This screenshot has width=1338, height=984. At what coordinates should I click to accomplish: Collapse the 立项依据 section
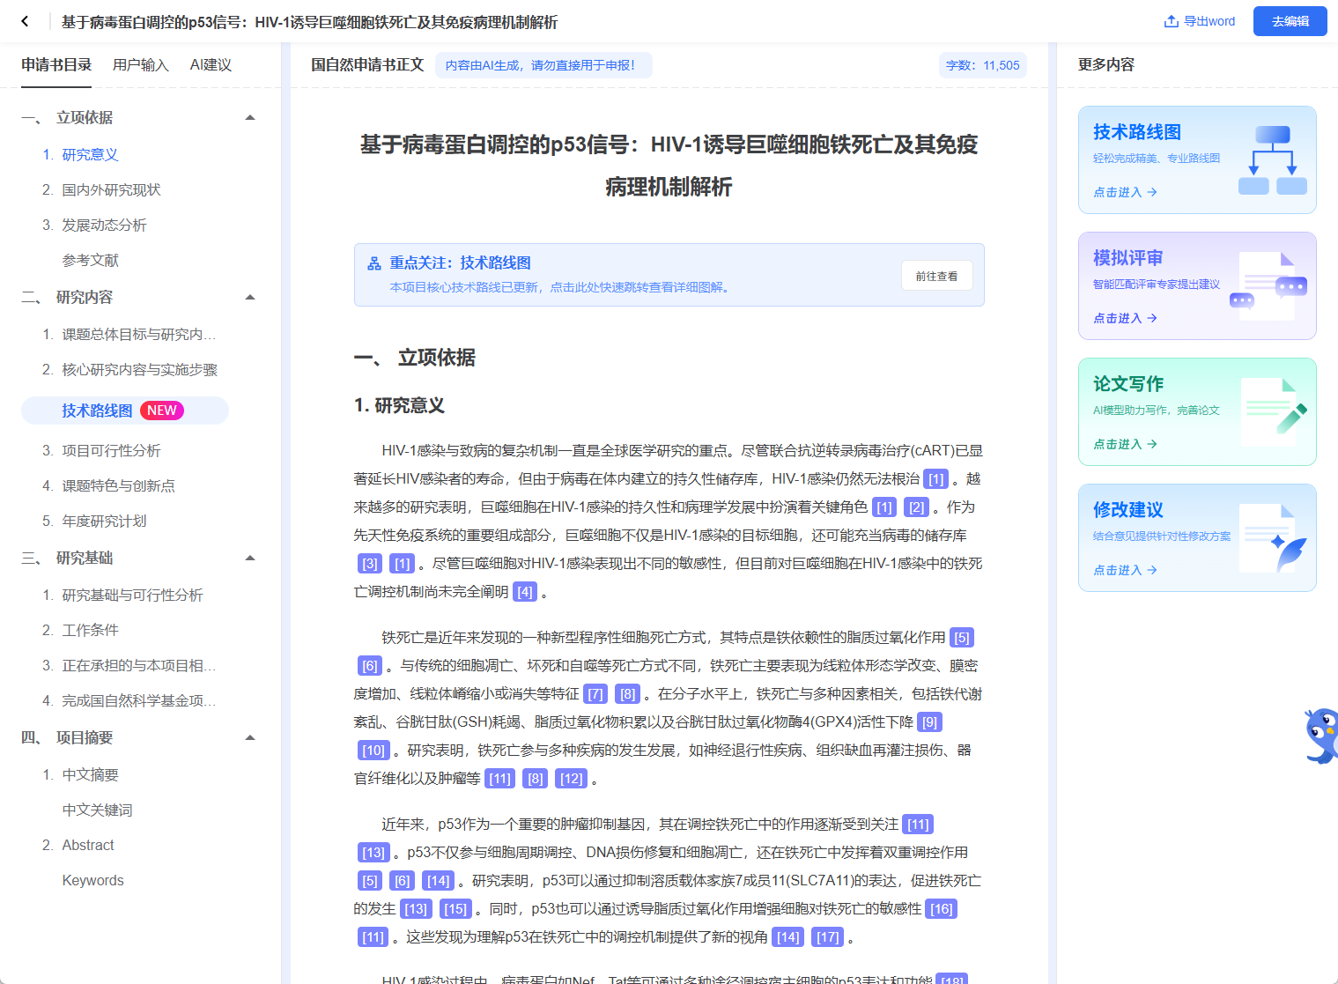click(250, 118)
